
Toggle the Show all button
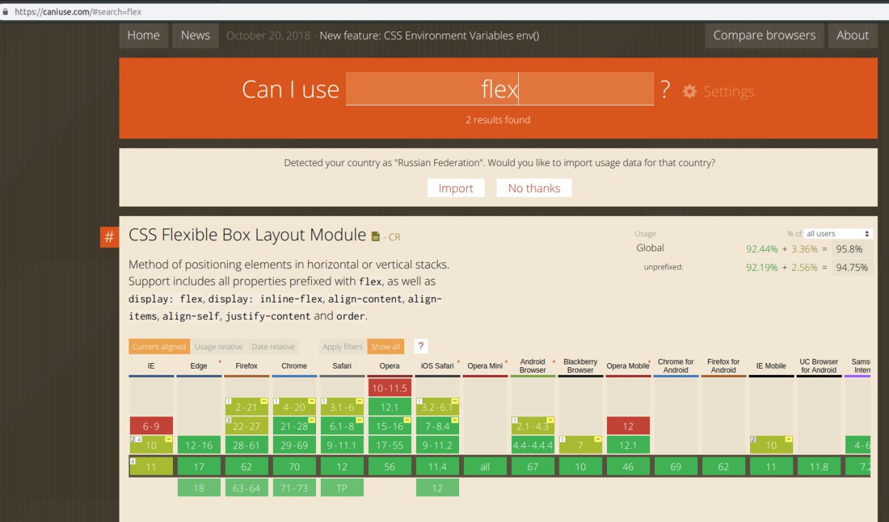click(x=385, y=346)
